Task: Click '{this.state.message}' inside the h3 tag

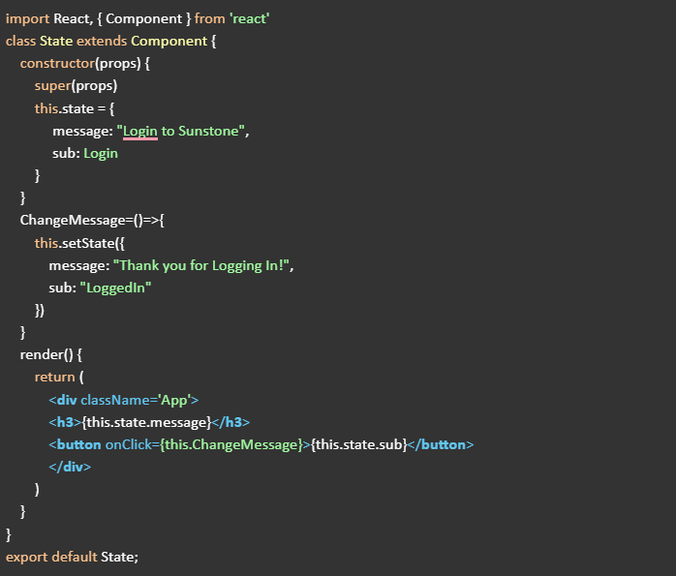Action: pyautogui.click(x=146, y=422)
